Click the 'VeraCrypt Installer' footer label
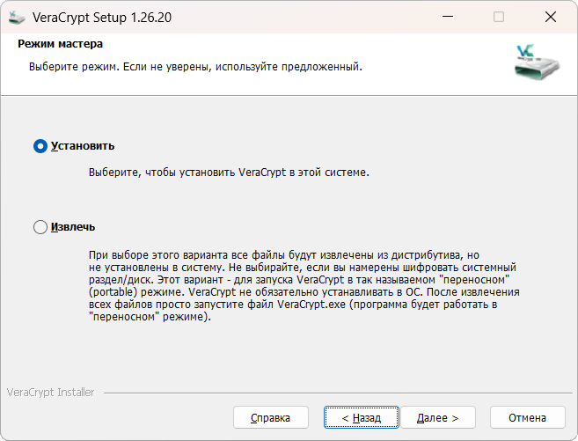 coord(50,393)
